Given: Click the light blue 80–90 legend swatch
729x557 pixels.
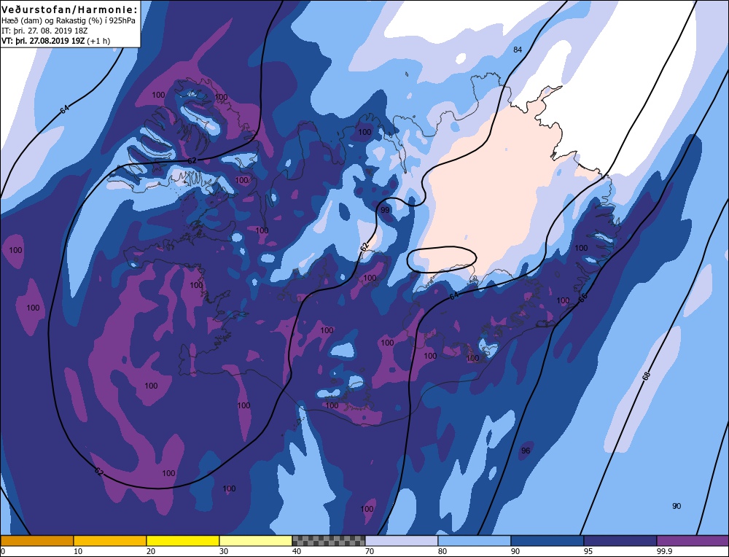Looking at the screenshot, I should point(475,541).
